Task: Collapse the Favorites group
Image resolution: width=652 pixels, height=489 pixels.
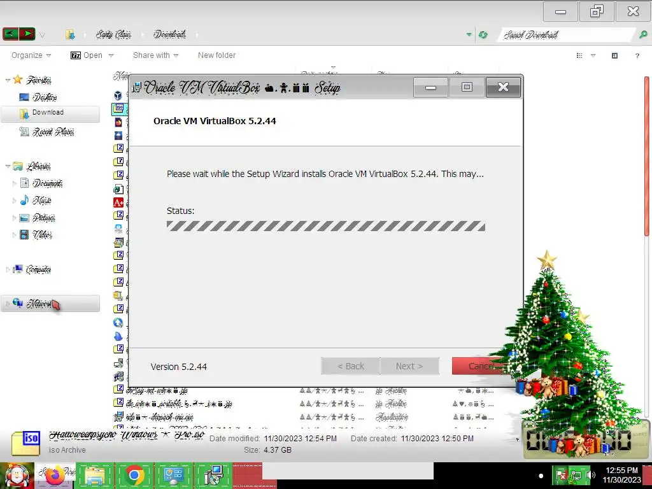Action: 8,80
